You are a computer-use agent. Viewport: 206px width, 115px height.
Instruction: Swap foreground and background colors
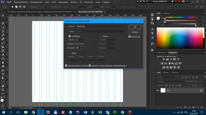point(4,97)
